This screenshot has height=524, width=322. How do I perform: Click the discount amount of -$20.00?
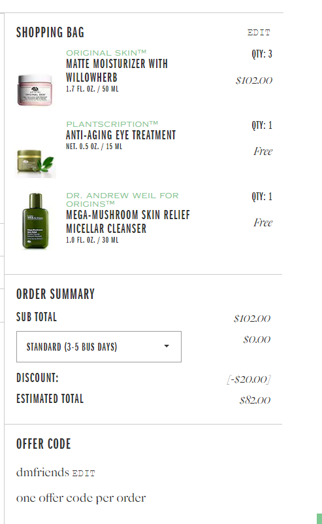coord(249,379)
